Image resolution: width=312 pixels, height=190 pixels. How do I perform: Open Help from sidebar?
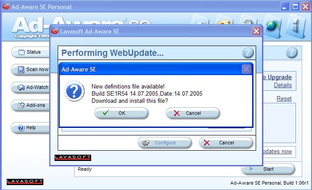point(30,127)
